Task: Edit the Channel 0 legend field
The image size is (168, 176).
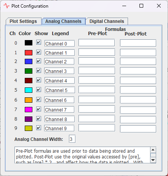Action: (59, 44)
